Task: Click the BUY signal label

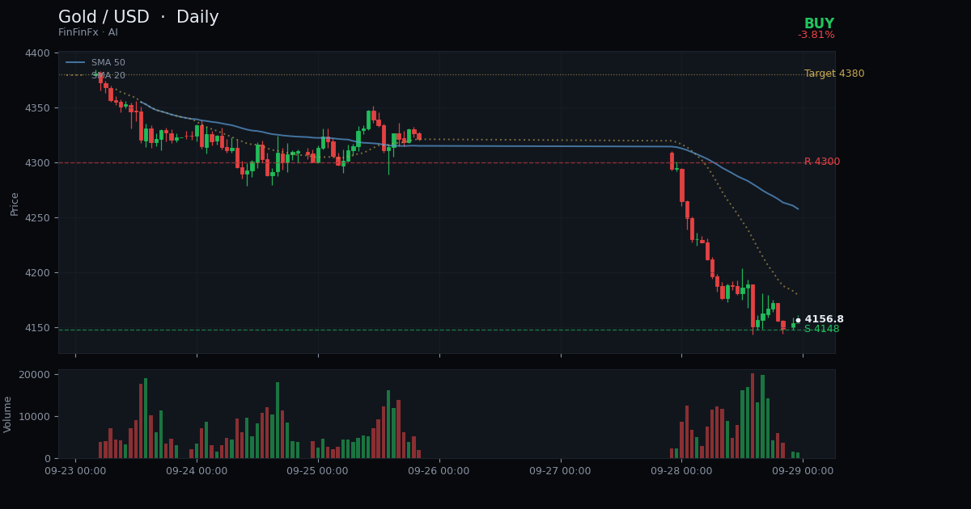Action: [x=819, y=24]
